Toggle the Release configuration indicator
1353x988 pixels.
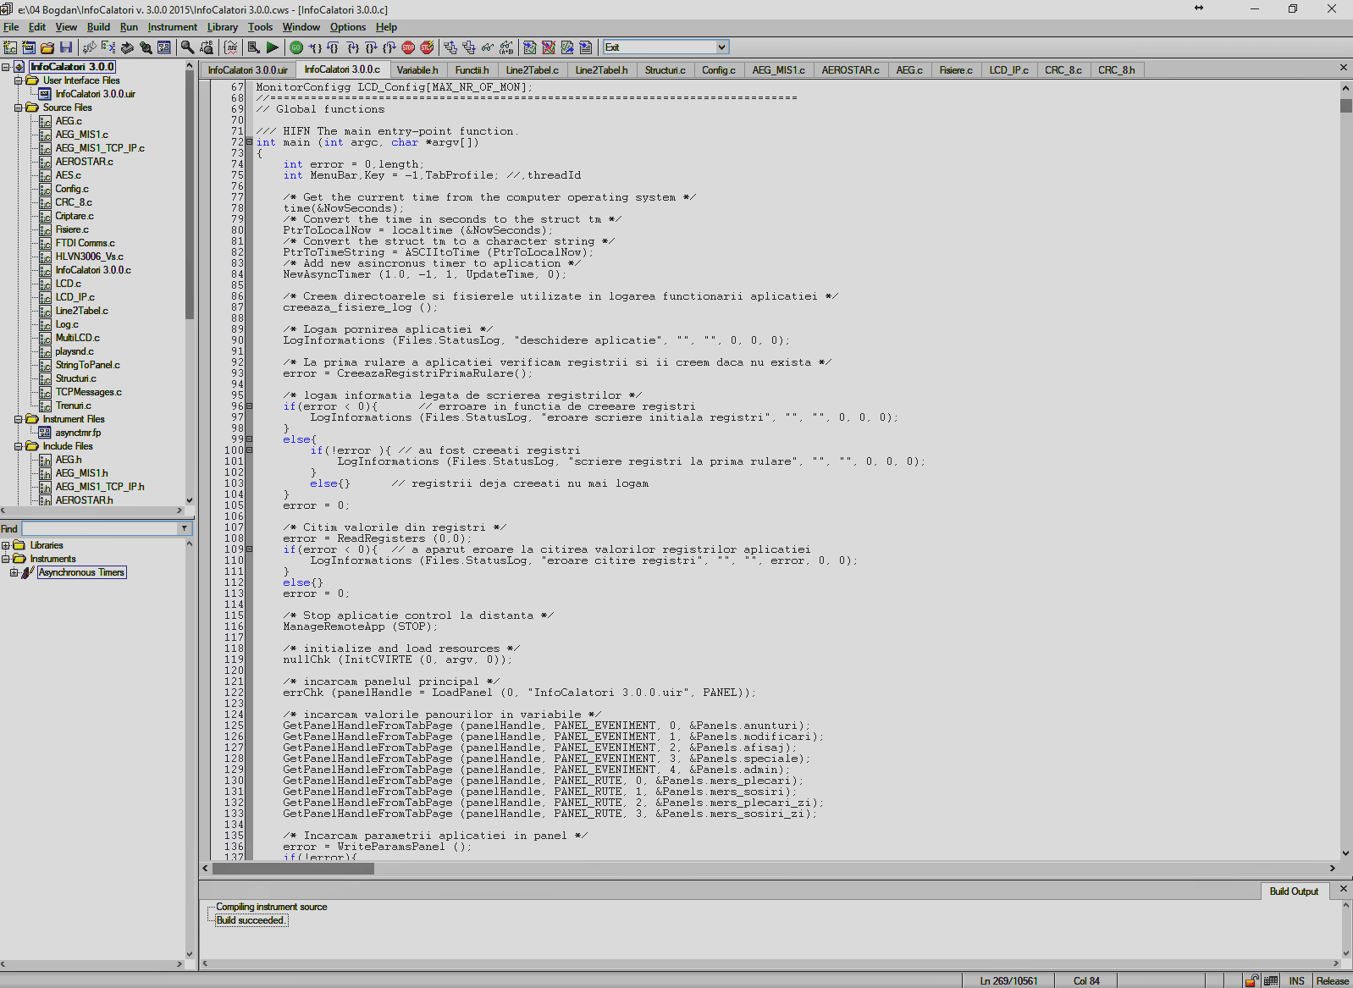tap(1332, 980)
